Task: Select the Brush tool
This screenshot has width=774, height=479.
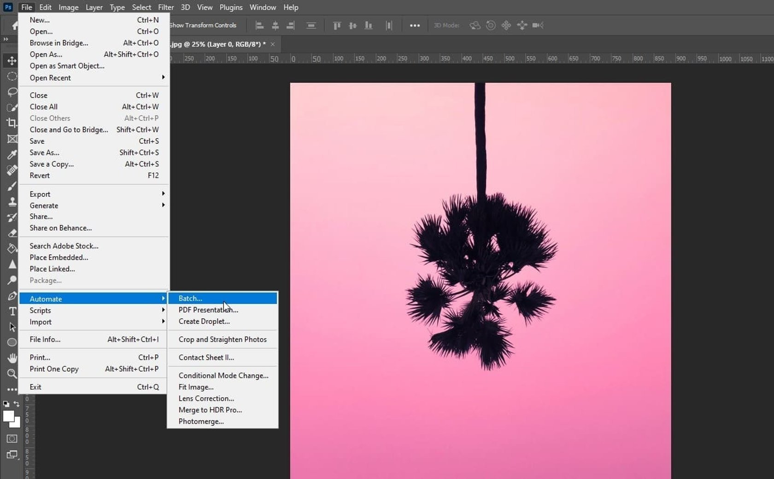Action: pyautogui.click(x=12, y=186)
